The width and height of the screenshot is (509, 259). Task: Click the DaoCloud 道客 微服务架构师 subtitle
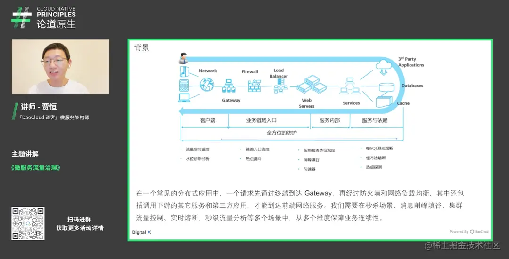coord(54,118)
